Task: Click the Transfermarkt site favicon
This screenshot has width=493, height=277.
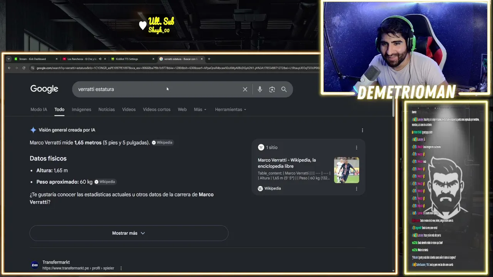Action: pyautogui.click(x=35, y=265)
